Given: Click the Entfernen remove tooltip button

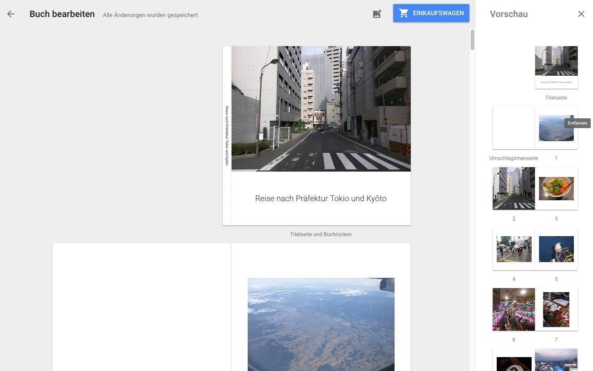Looking at the screenshot, I should [x=577, y=123].
